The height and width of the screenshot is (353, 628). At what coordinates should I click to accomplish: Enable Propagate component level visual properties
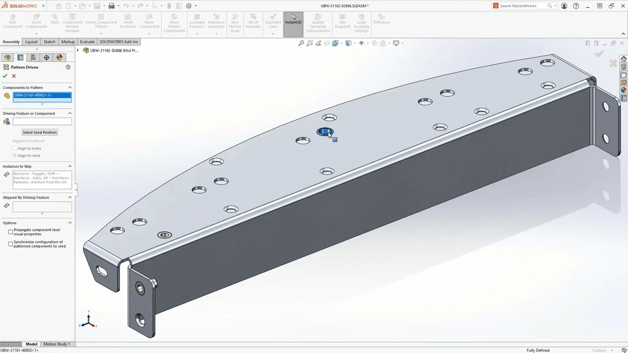[x=10, y=231]
